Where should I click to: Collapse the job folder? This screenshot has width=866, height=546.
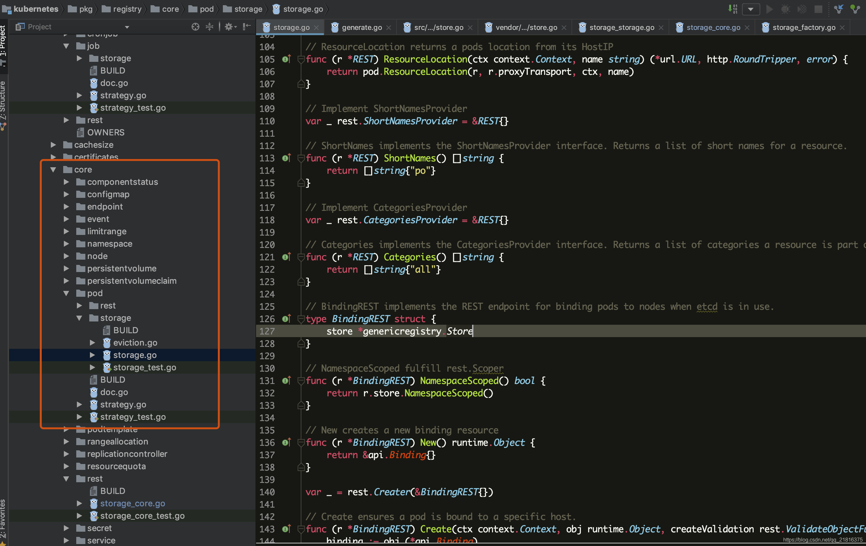pos(66,46)
